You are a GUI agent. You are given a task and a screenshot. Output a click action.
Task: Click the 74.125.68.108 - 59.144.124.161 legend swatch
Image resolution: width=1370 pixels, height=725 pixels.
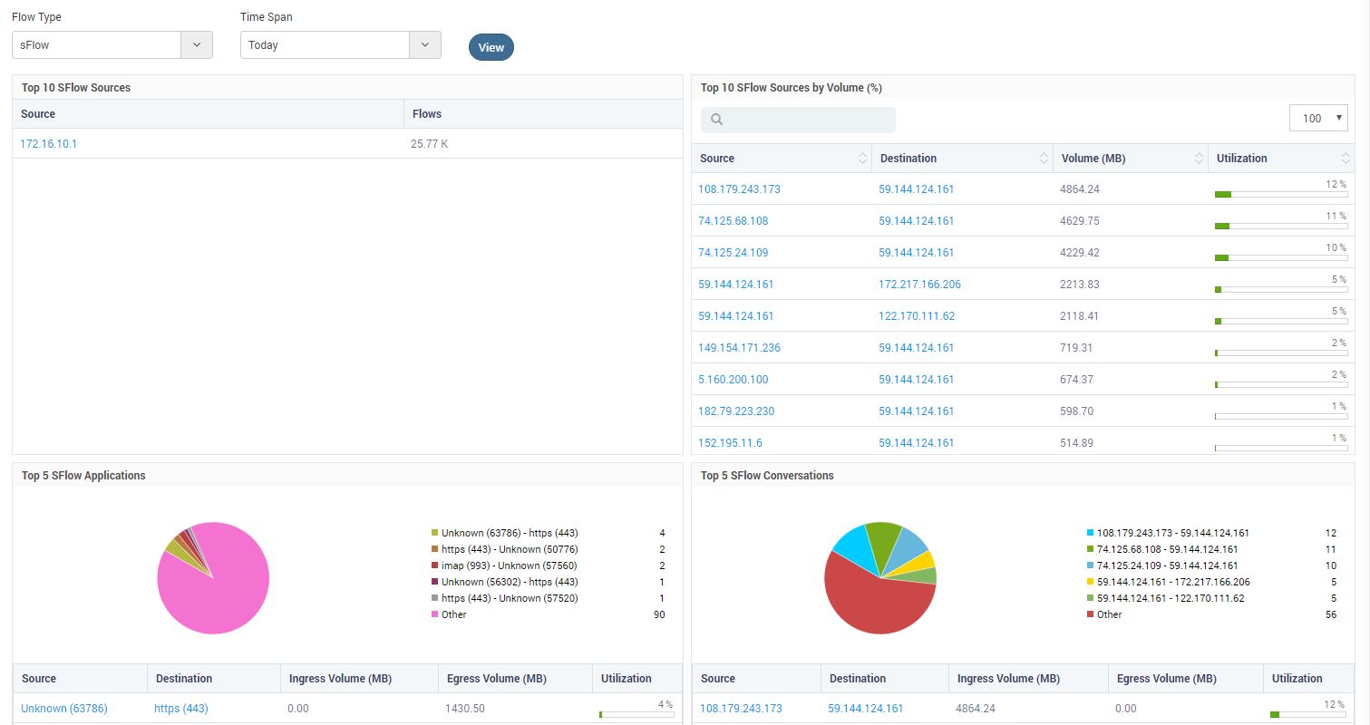pos(1090,549)
